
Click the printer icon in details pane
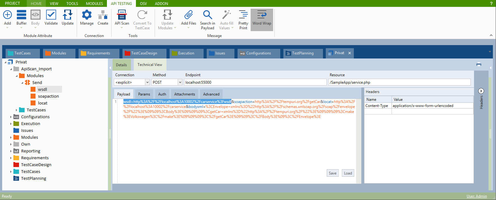(x=479, y=64)
